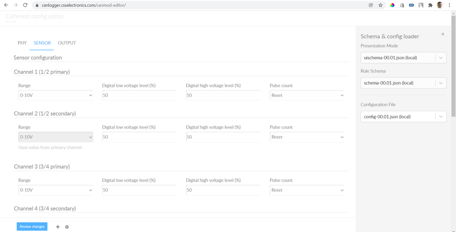Edit Channel 2 digital low voltage level field
The height and width of the screenshot is (232, 456).
point(139,137)
